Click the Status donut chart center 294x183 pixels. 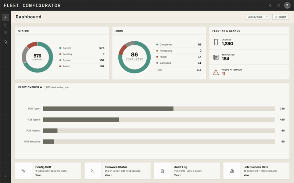37,57
